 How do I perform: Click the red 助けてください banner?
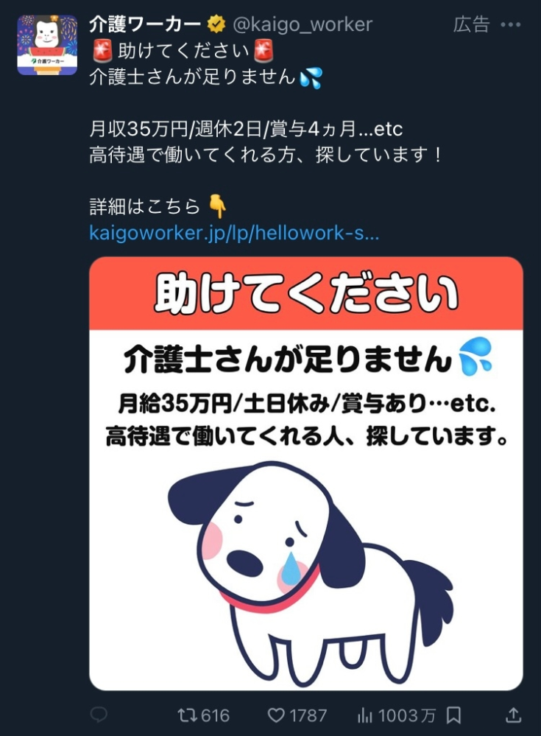point(306,293)
